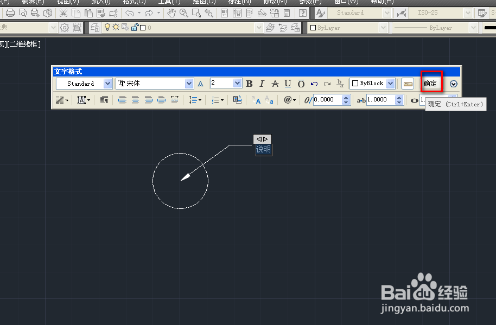This screenshot has height=325, width=496.
Task: Toggle Annotative text triangle icon
Action: (201, 84)
